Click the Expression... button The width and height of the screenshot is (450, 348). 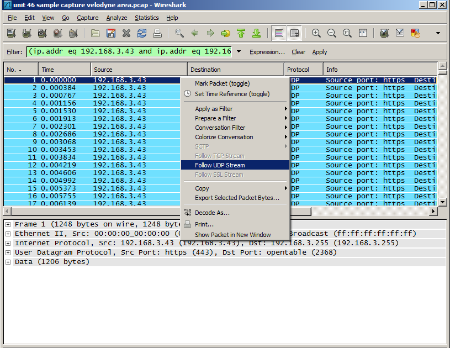[x=267, y=52]
